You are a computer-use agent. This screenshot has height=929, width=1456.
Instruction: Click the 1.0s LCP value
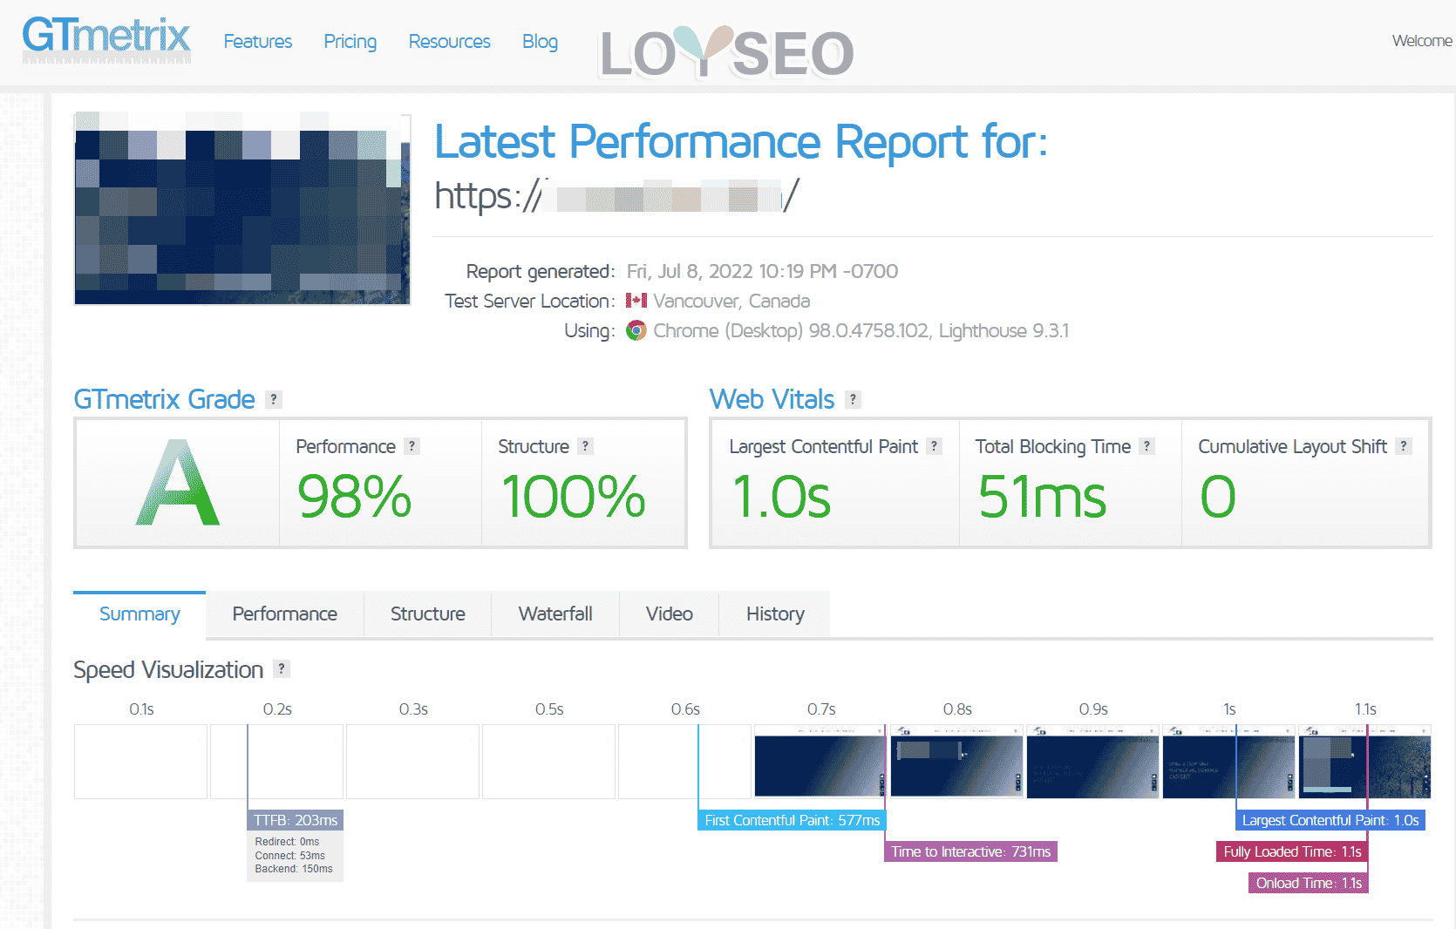(781, 497)
